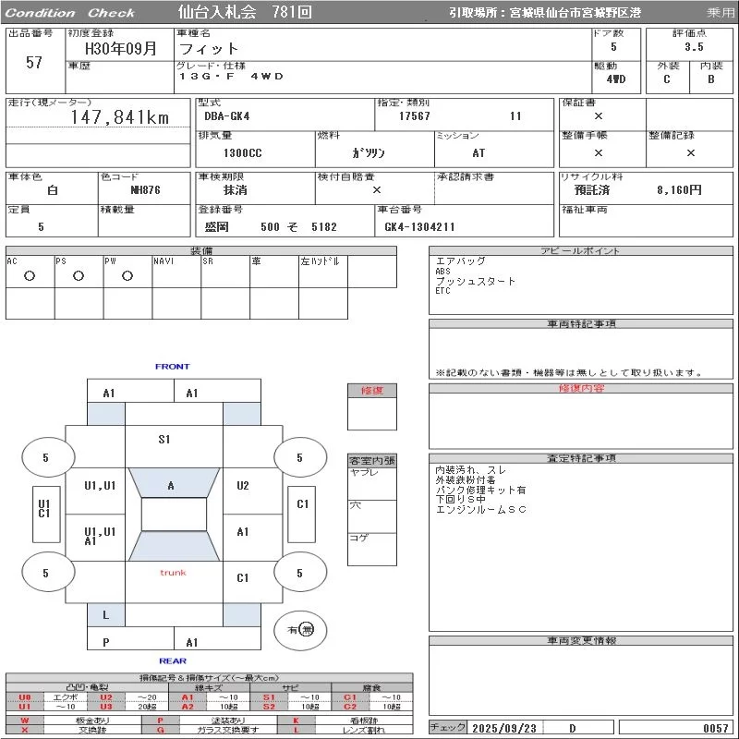The width and height of the screenshot is (739, 739).
Task: Open the 査定特記事項 section header
Action: (582, 458)
